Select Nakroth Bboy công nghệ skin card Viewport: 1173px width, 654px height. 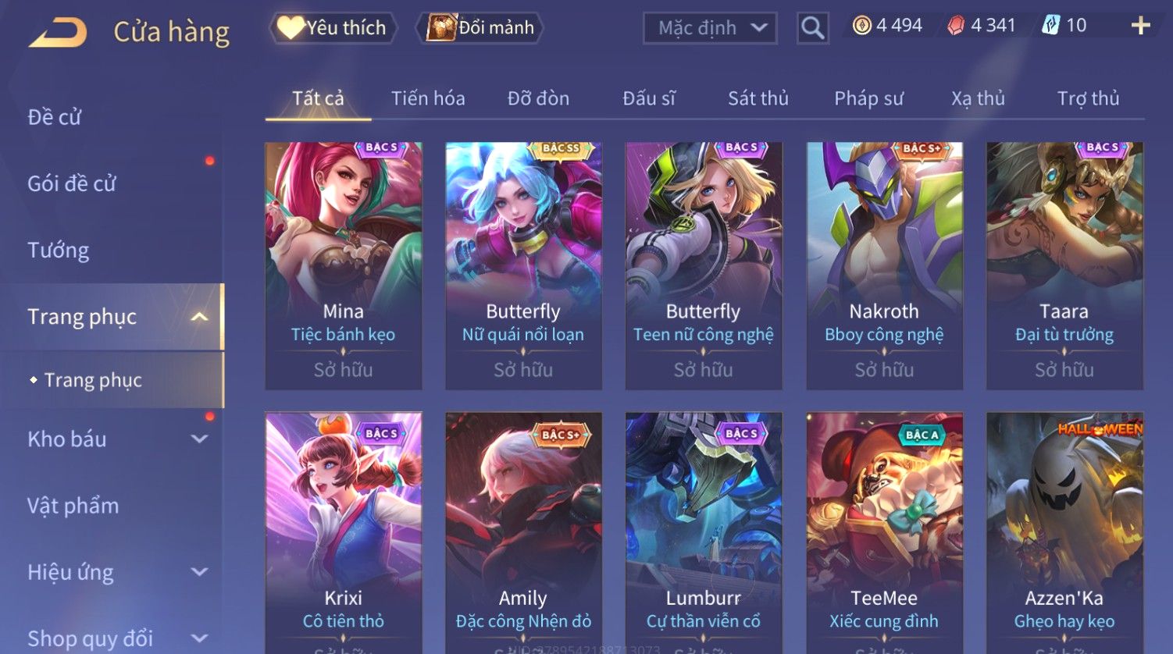884,265
